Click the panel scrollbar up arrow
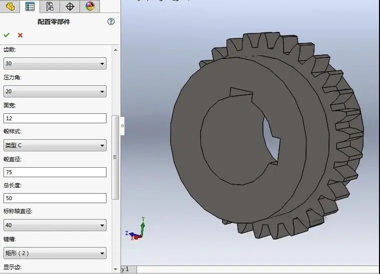Screen dimensions: 380x274 point(116,50)
